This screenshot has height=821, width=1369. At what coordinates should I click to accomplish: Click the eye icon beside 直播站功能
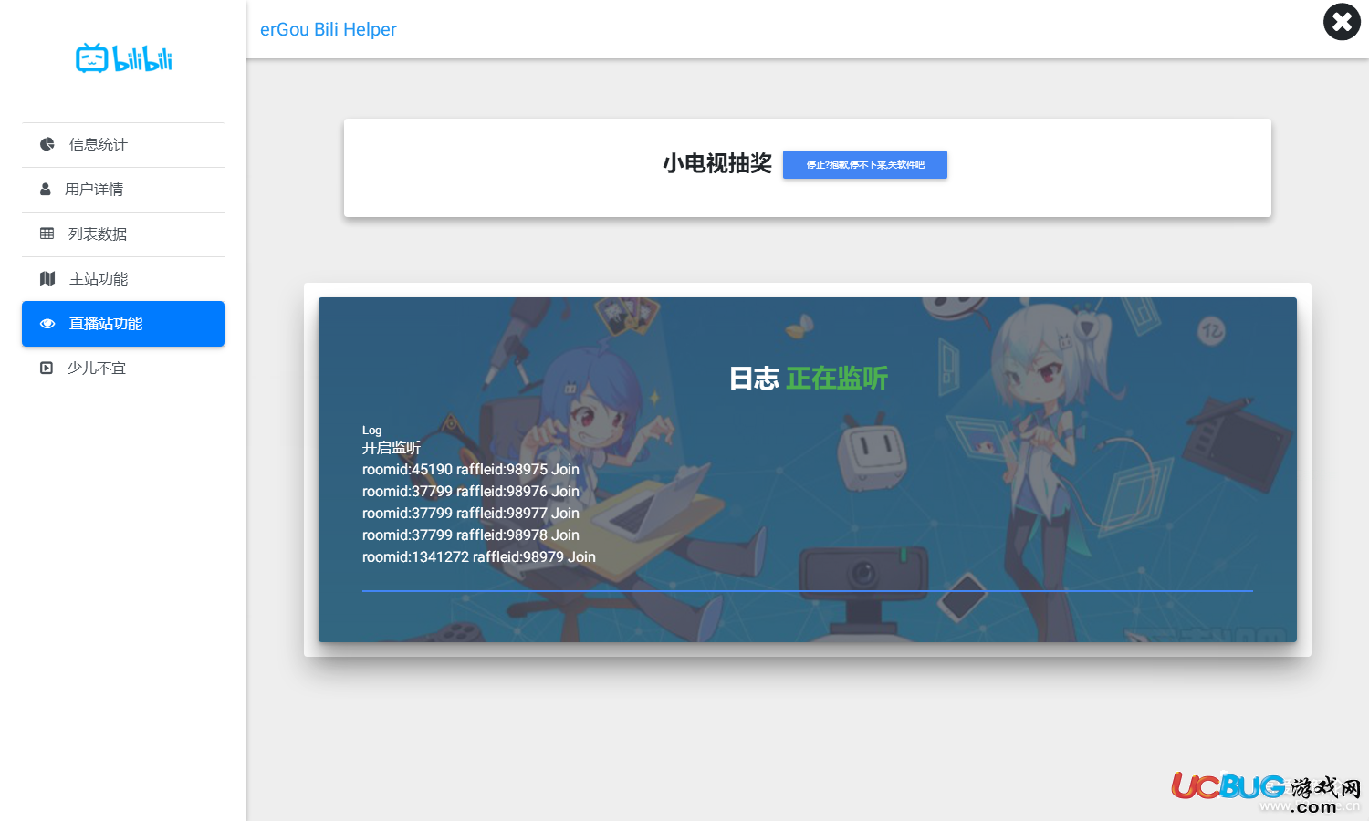point(47,324)
